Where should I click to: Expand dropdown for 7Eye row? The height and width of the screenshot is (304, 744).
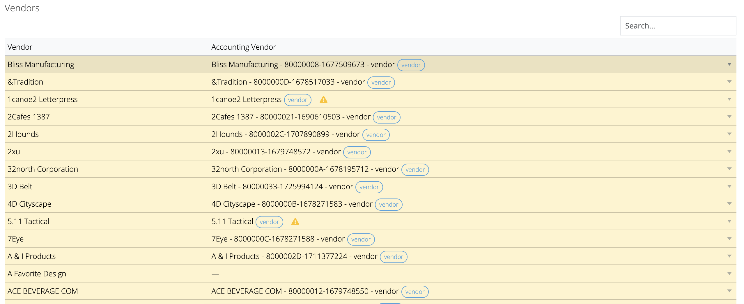pos(729,239)
